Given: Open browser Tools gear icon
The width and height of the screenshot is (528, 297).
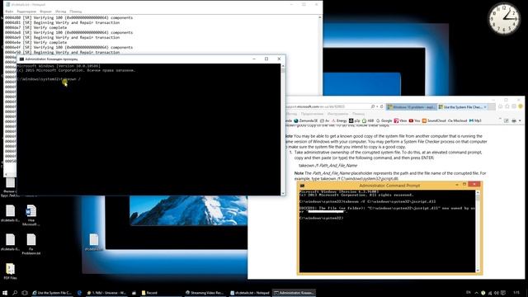Looking at the screenshot, I should pyautogui.click(x=514, y=106).
